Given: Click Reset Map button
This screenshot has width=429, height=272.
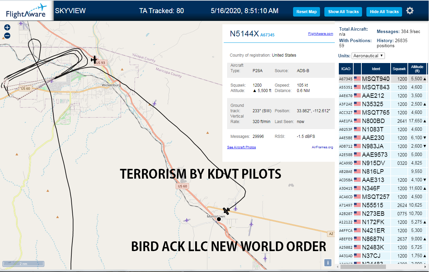Looking at the screenshot, I should [x=307, y=11].
